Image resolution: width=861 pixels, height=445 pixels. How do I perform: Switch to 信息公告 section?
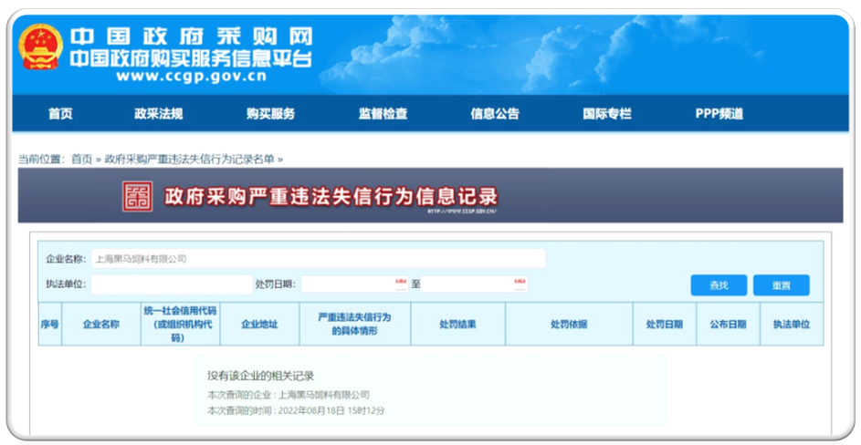pos(495,114)
